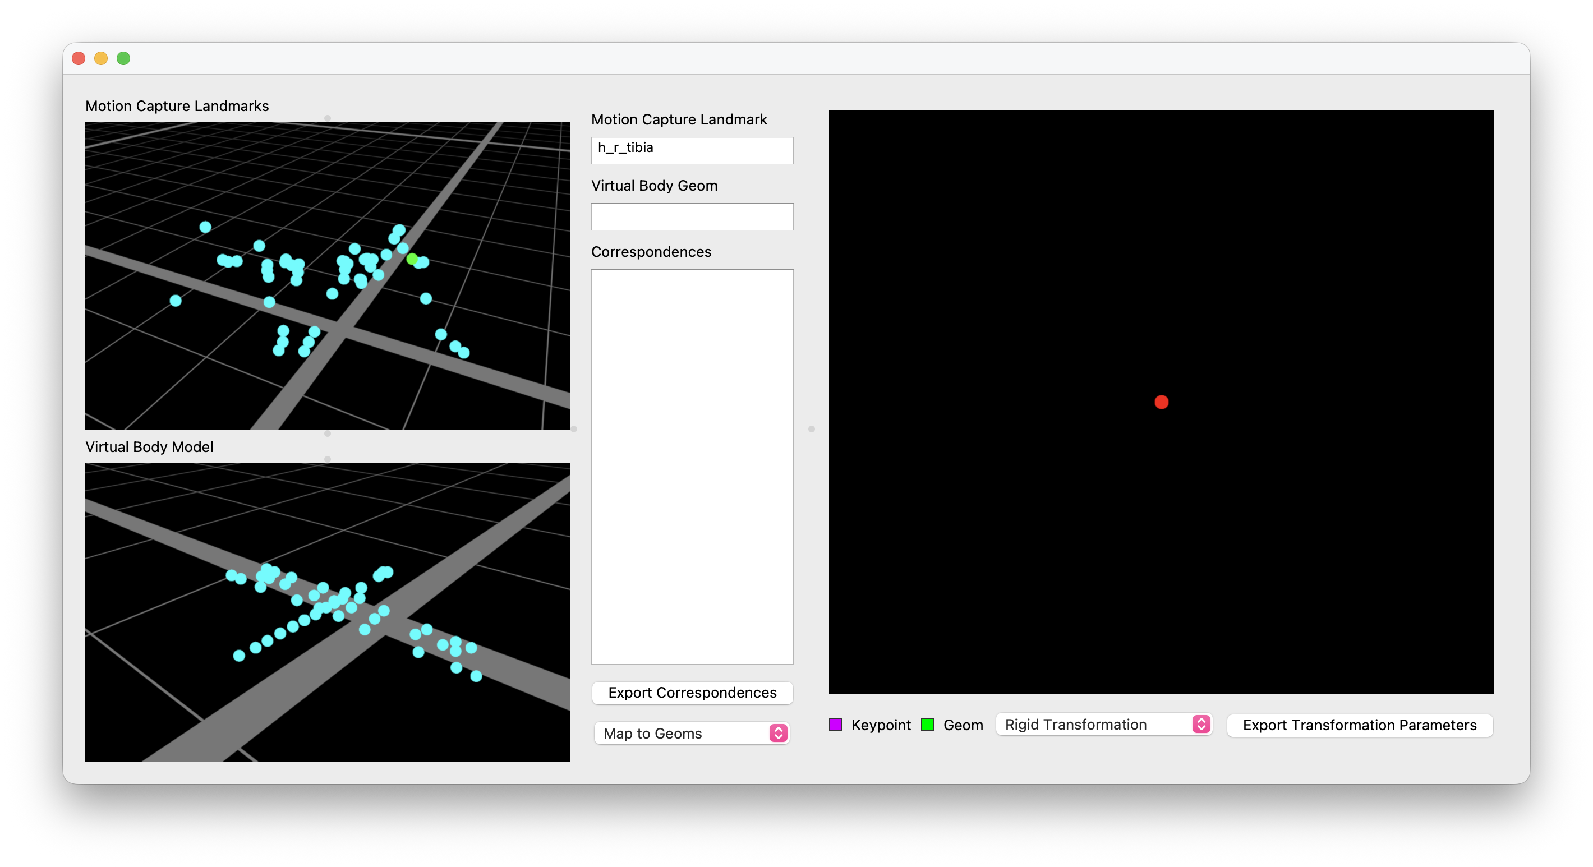The height and width of the screenshot is (867, 1593).
Task: Click the yellow minimize window button
Action: pos(101,58)
